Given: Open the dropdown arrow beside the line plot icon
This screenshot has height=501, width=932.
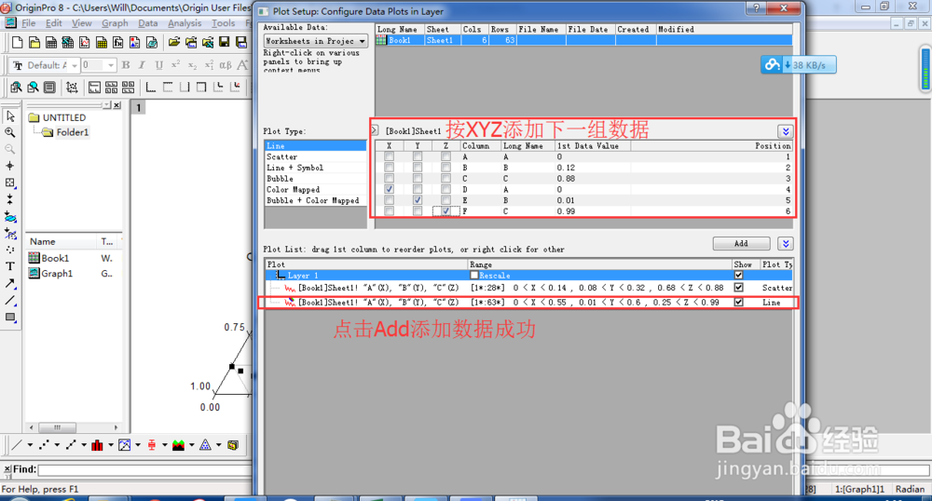Looking at the screenshot, I should pyautogui.click(x=30, y=444).
